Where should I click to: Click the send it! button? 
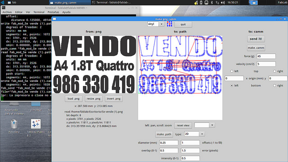[x=256, y=39]
